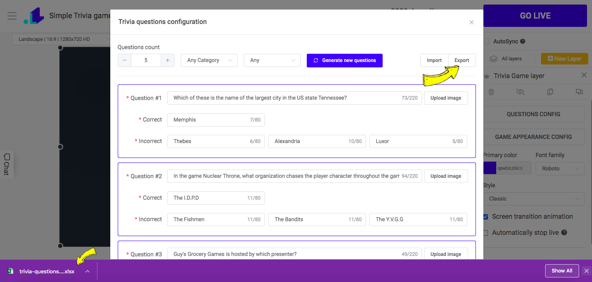Click the Simple Trivia game title
Image resolution: width=592 pixels, height=282 pixels.
[x=80, y=16]
